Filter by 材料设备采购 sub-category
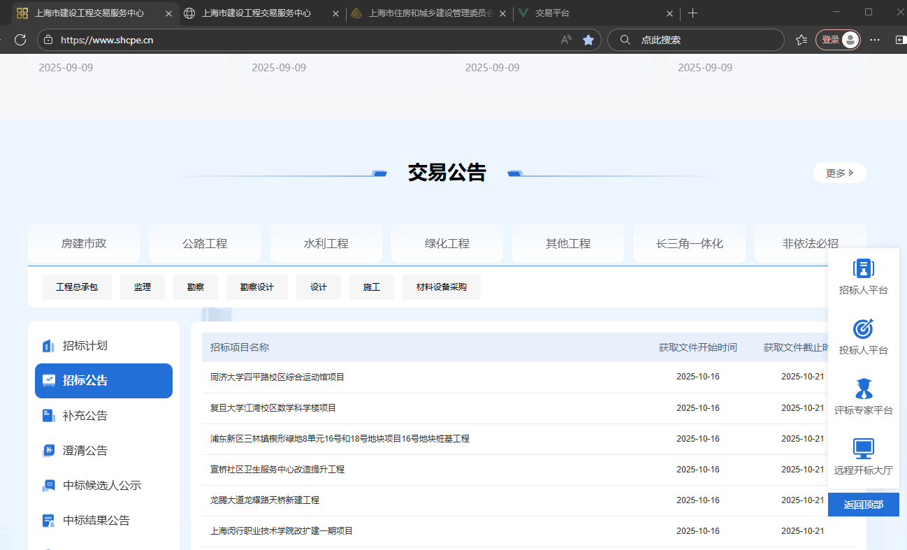This screenshot has width=907, height=550. coord(441,287)
